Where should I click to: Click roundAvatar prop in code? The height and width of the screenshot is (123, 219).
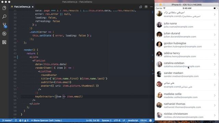(49, 75)
